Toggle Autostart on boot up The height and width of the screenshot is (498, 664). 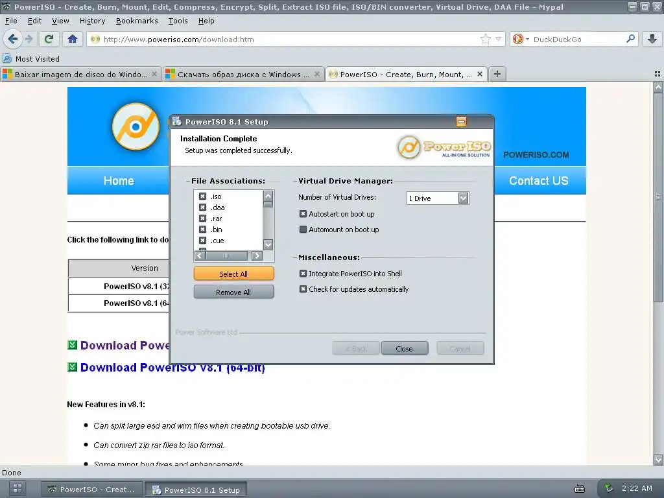point(303,214)
